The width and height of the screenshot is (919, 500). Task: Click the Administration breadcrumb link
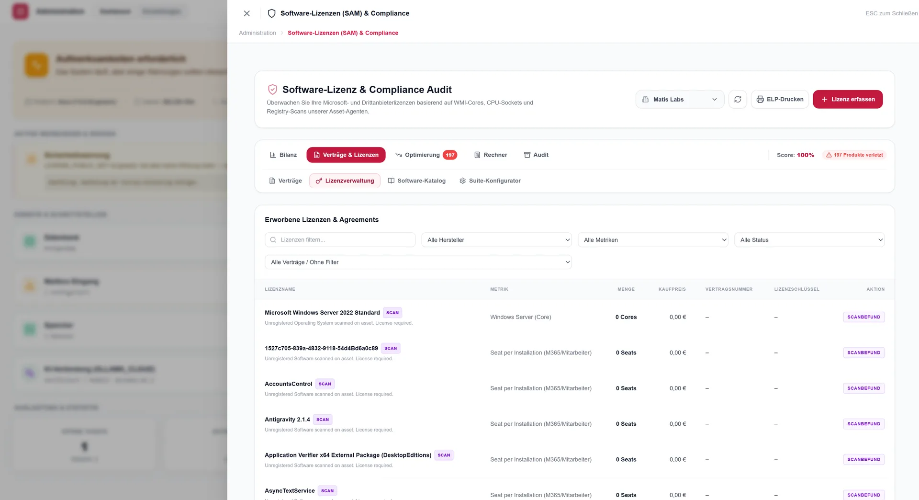pos(258,33)
